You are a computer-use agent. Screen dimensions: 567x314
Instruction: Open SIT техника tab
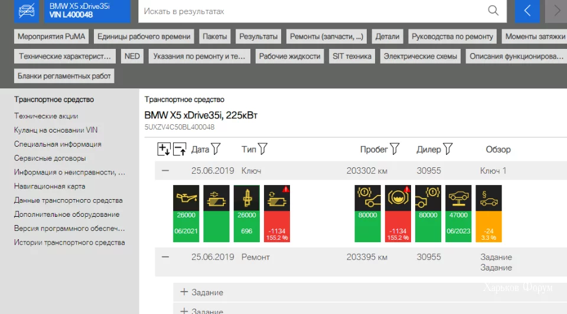pos(352,56)
